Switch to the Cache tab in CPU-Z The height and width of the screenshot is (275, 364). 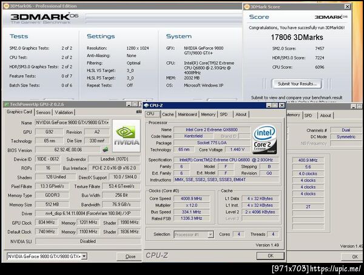[168, 114]
